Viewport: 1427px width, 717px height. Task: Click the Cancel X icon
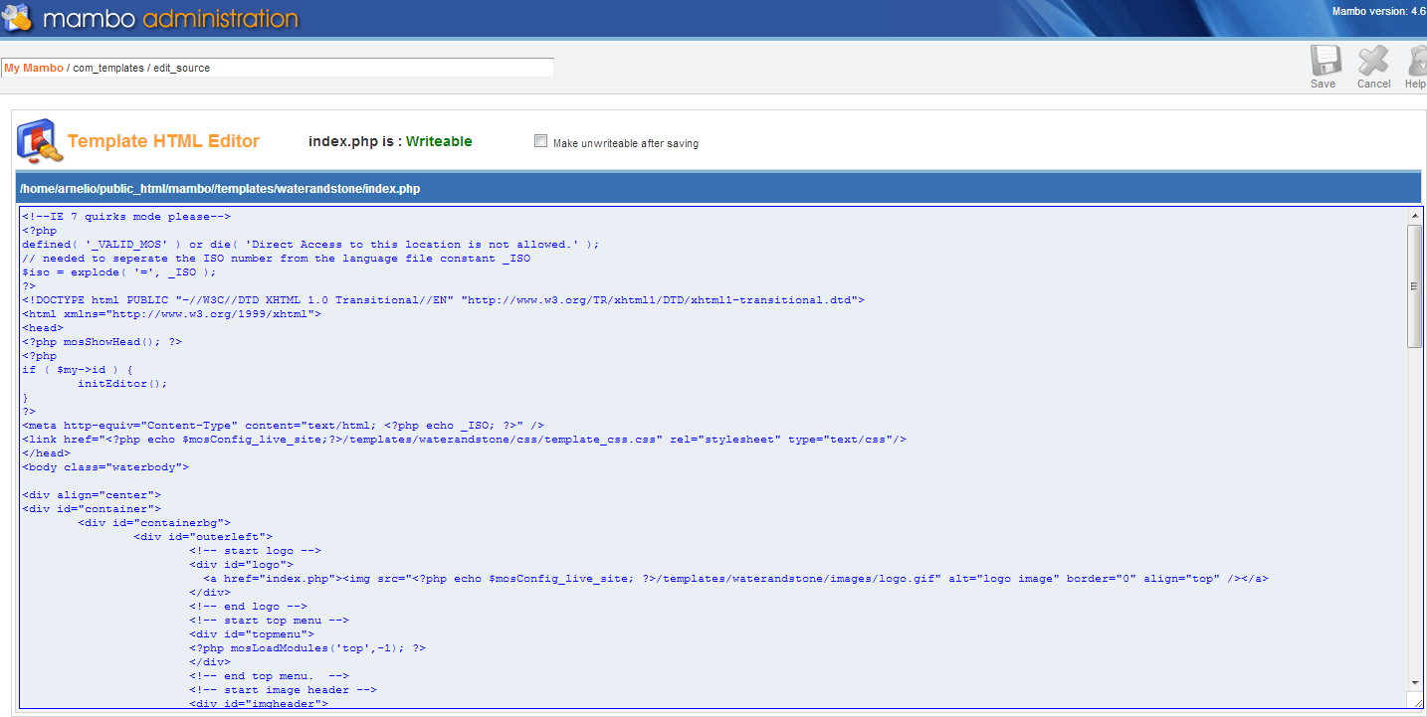pos(1373,62)
